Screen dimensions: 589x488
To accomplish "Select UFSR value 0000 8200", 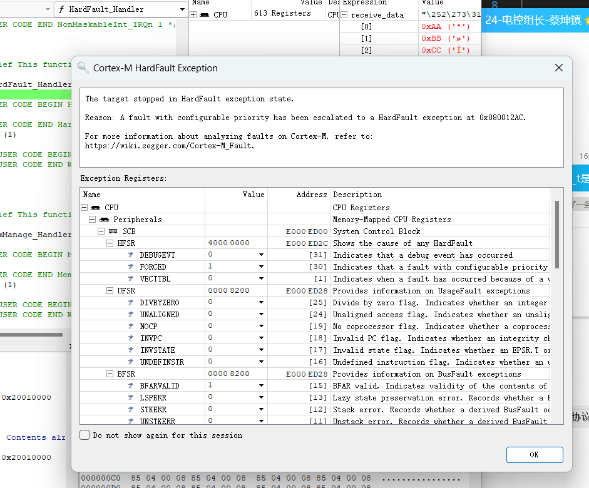I will (x=228, y=290).
